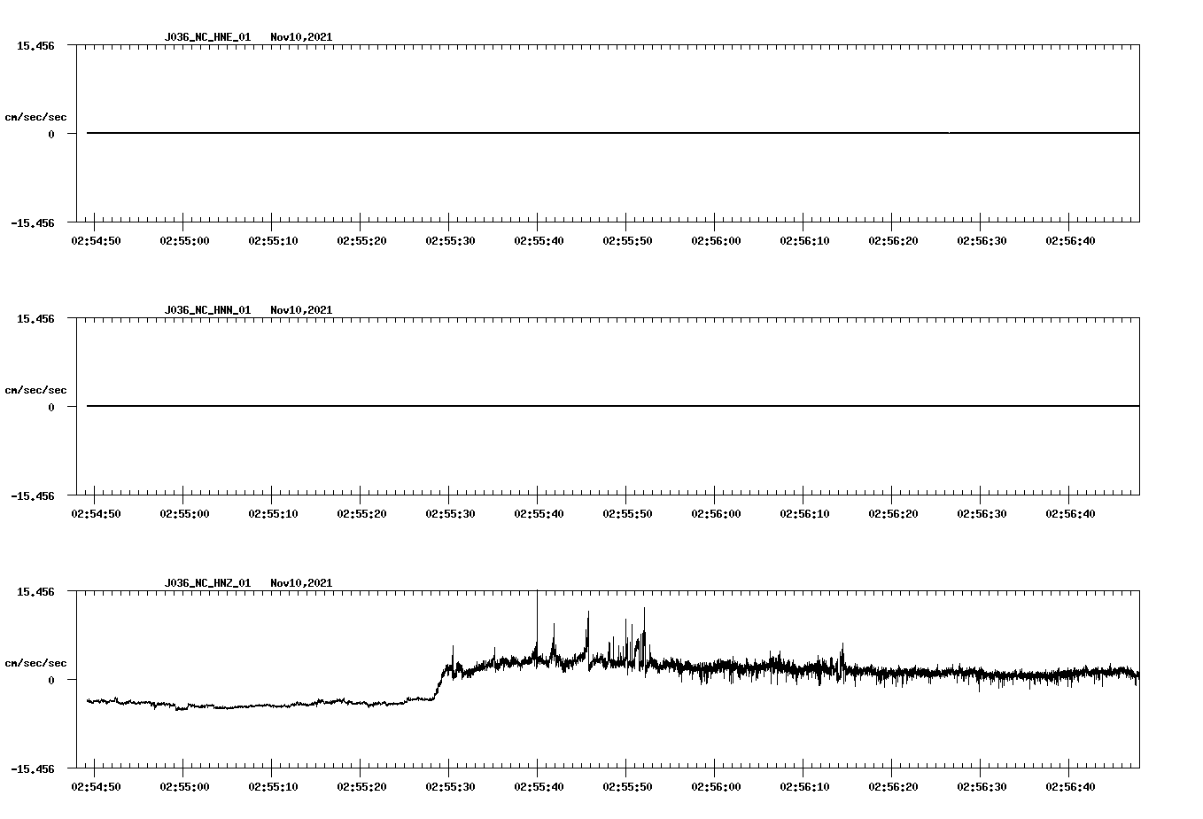Click 02:55:50 time label under HNZ plot

627,787
